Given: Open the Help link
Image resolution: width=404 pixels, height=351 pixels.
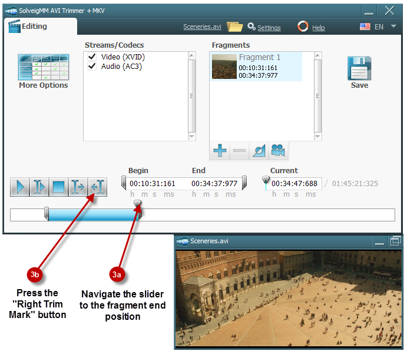Looking at the screenshot, I should click(319, 28).
